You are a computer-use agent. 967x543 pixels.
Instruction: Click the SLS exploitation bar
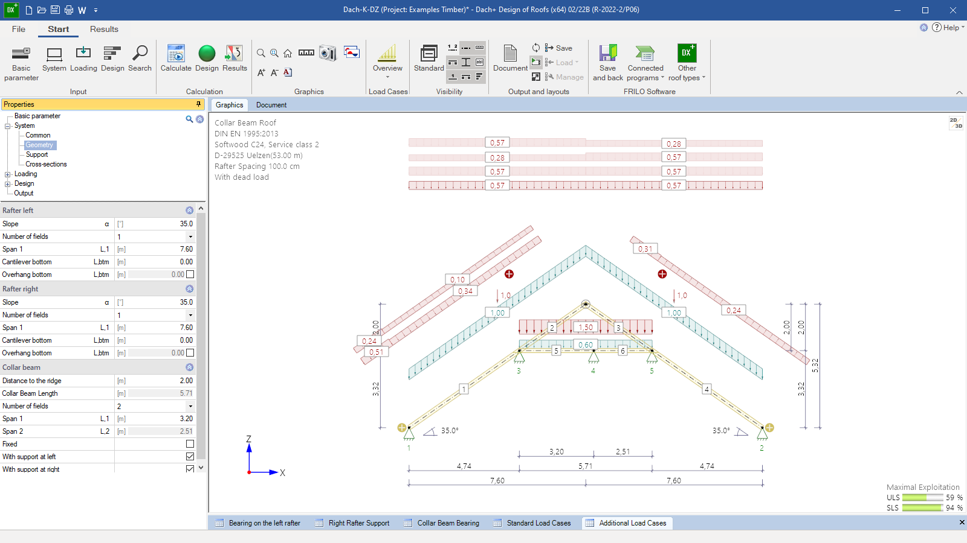pos(923,508)
